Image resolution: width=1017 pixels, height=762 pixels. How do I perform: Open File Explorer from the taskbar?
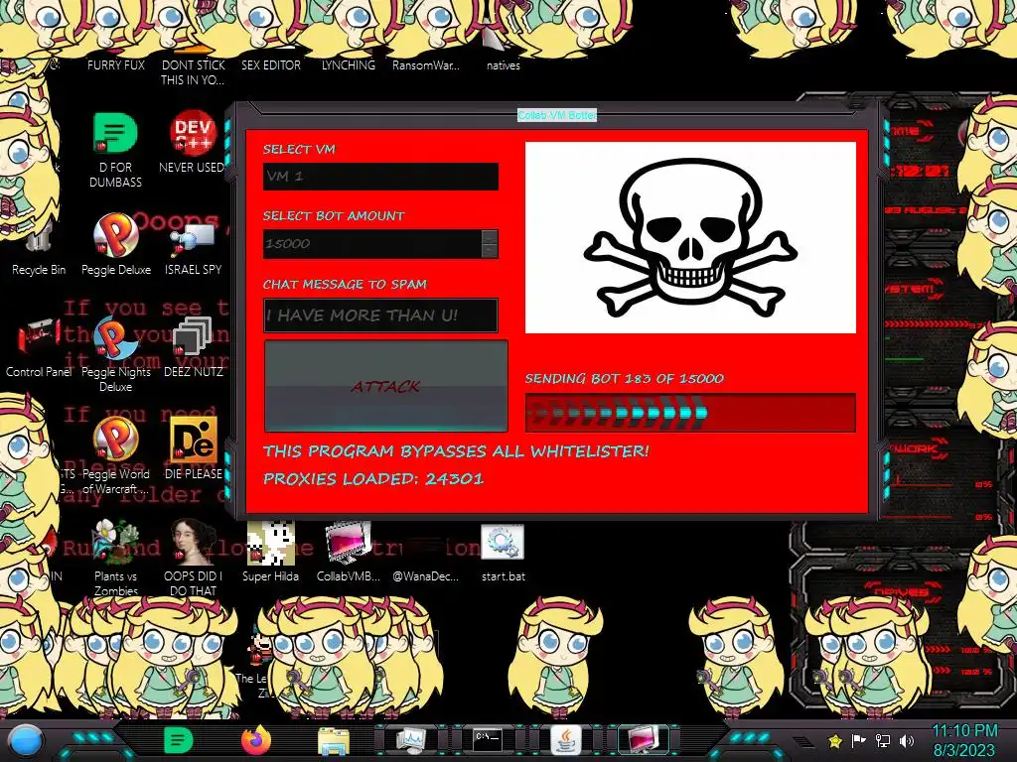click(x=334, y=741)
